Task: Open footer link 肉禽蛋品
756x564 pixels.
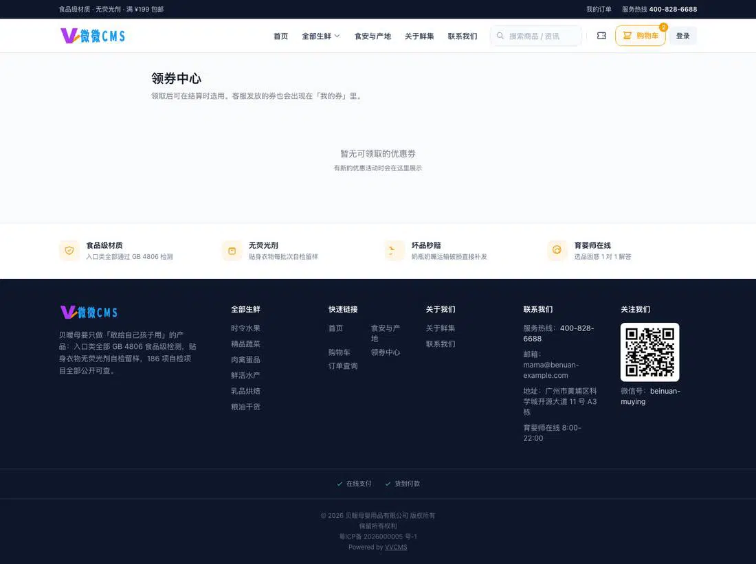Action: (x=245, y=359)
